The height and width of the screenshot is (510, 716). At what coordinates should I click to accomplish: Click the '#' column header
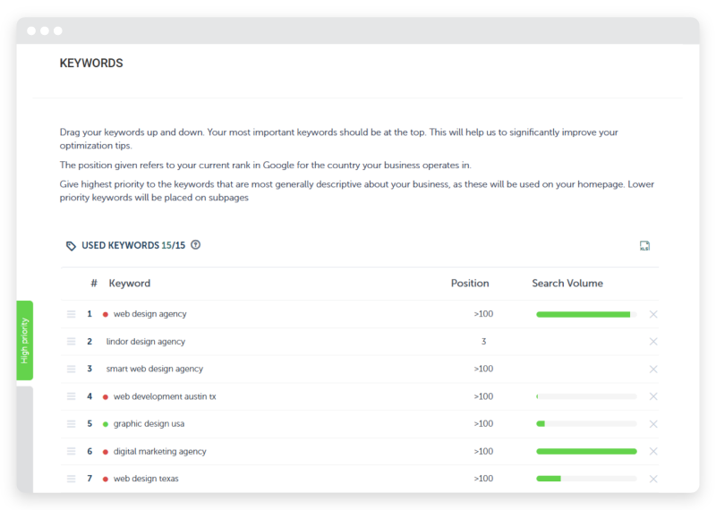point(94,284)
